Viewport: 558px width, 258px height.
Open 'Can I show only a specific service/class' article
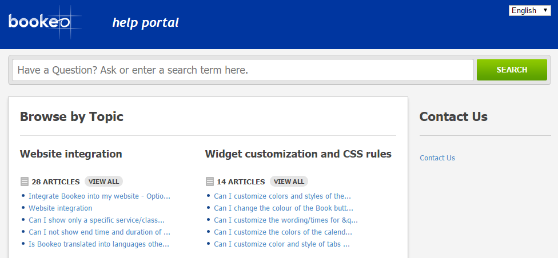click(x=97, y=220)
